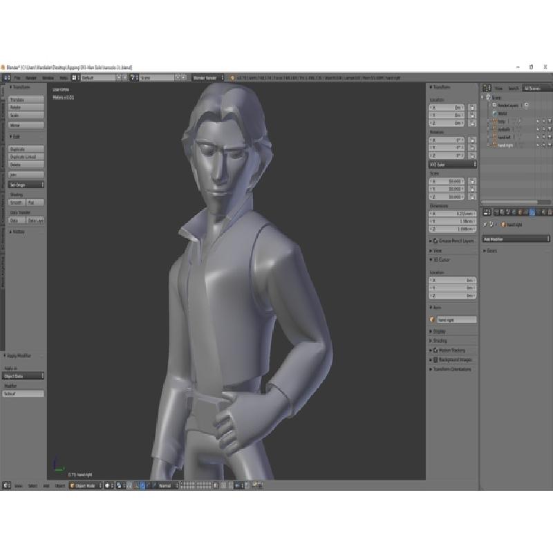
Task: Toggle lock of location X value
Action: [473, 107]
